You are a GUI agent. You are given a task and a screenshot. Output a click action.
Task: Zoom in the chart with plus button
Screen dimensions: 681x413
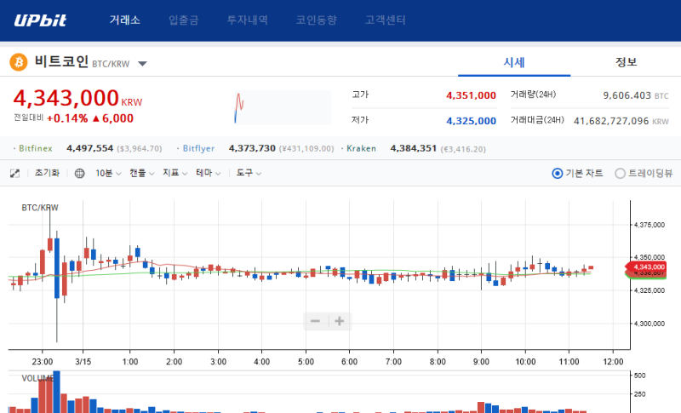click(340, 321)
